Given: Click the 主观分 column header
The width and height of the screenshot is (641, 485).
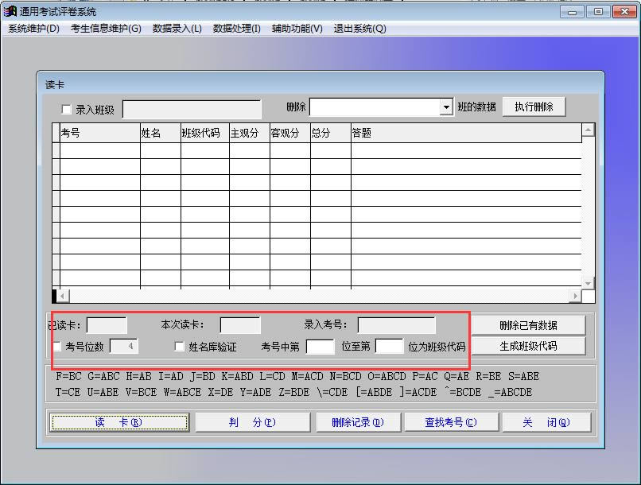Looking at the screenshot, I should 250,133.
